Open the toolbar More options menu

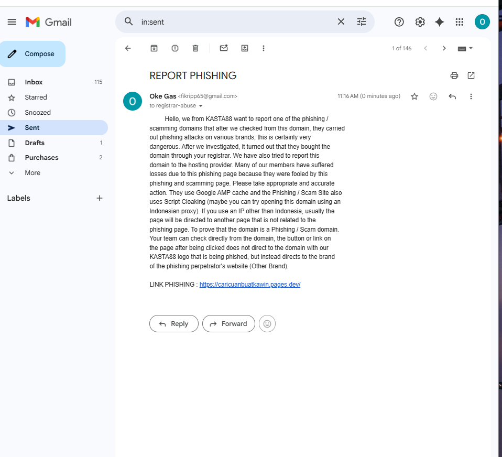(264, 48)
